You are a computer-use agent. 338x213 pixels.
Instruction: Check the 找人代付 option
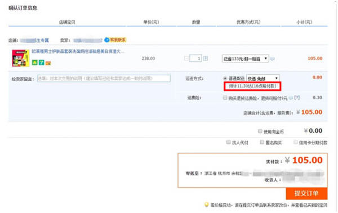pyautogui.click(x=228, y=142)
